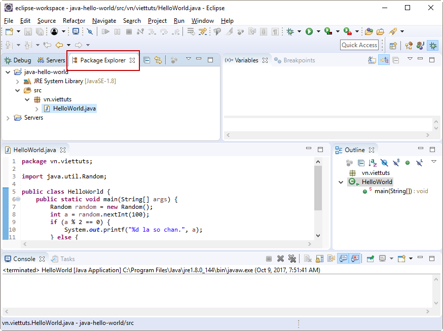Switch to the Servers tab
The width and height of the screenshot is (443, 331).
(51, 60)
